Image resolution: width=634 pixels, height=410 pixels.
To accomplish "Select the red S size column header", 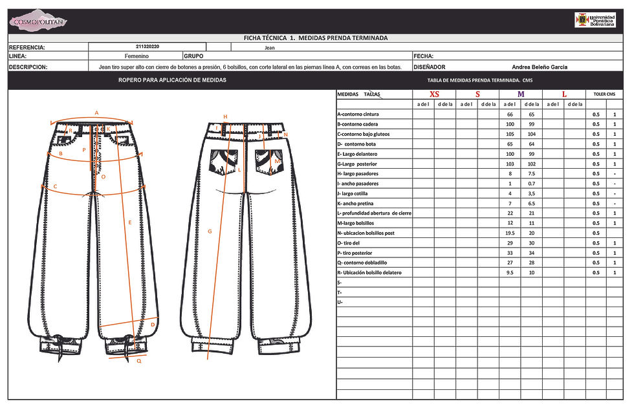I will point(477,94).
